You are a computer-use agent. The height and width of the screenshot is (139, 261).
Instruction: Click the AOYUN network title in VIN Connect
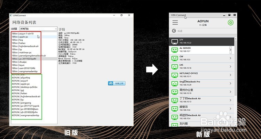(203, 21)
